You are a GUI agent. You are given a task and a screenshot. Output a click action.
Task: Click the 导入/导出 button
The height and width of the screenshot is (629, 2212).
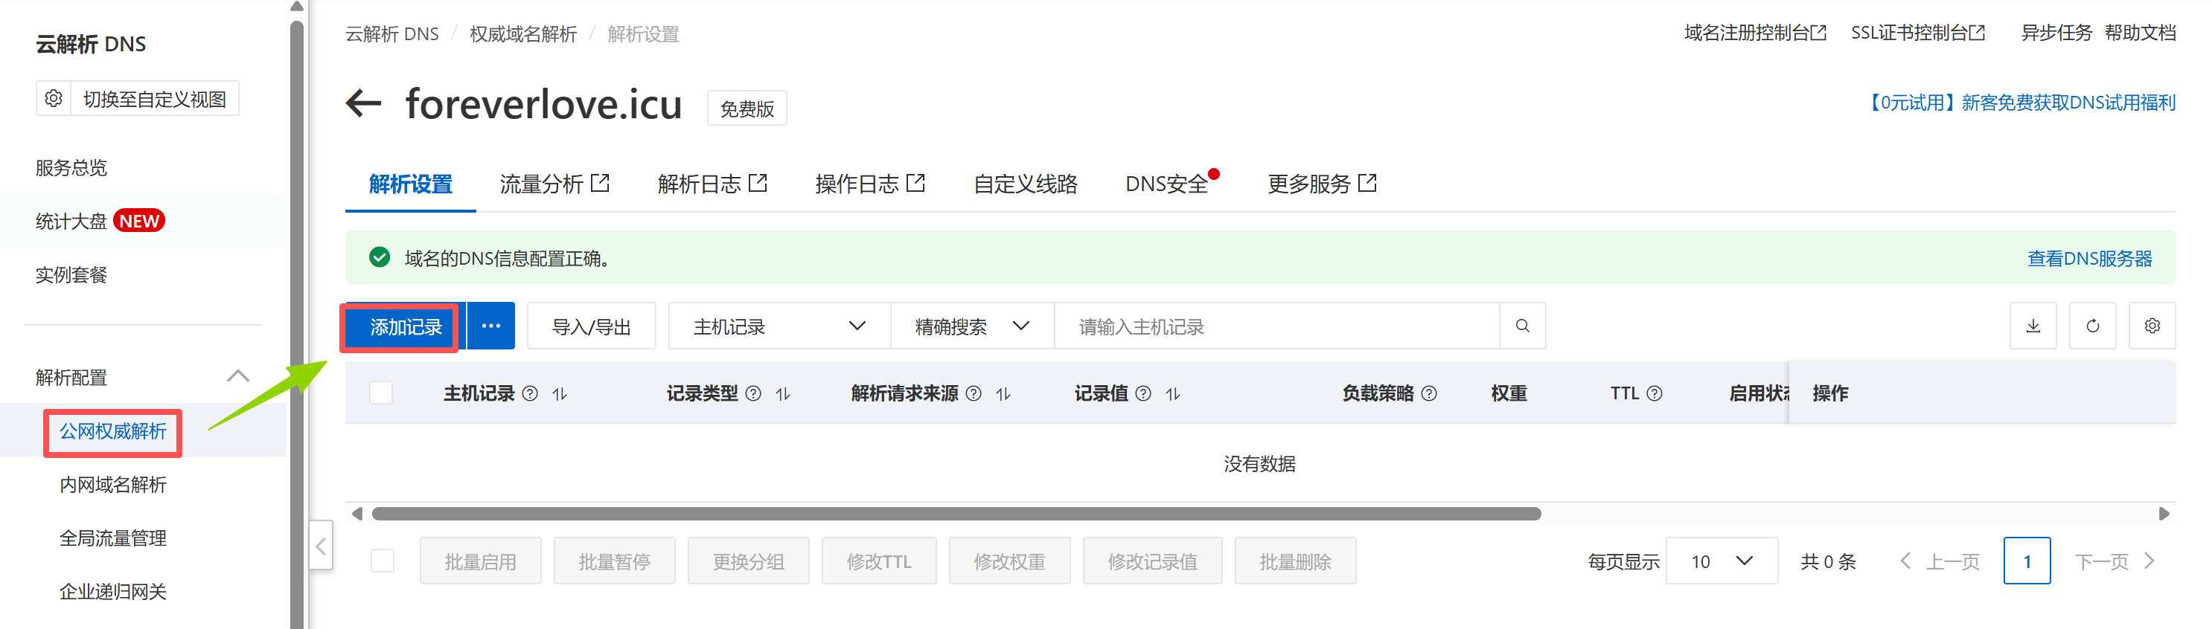click(x=592, y=326)
